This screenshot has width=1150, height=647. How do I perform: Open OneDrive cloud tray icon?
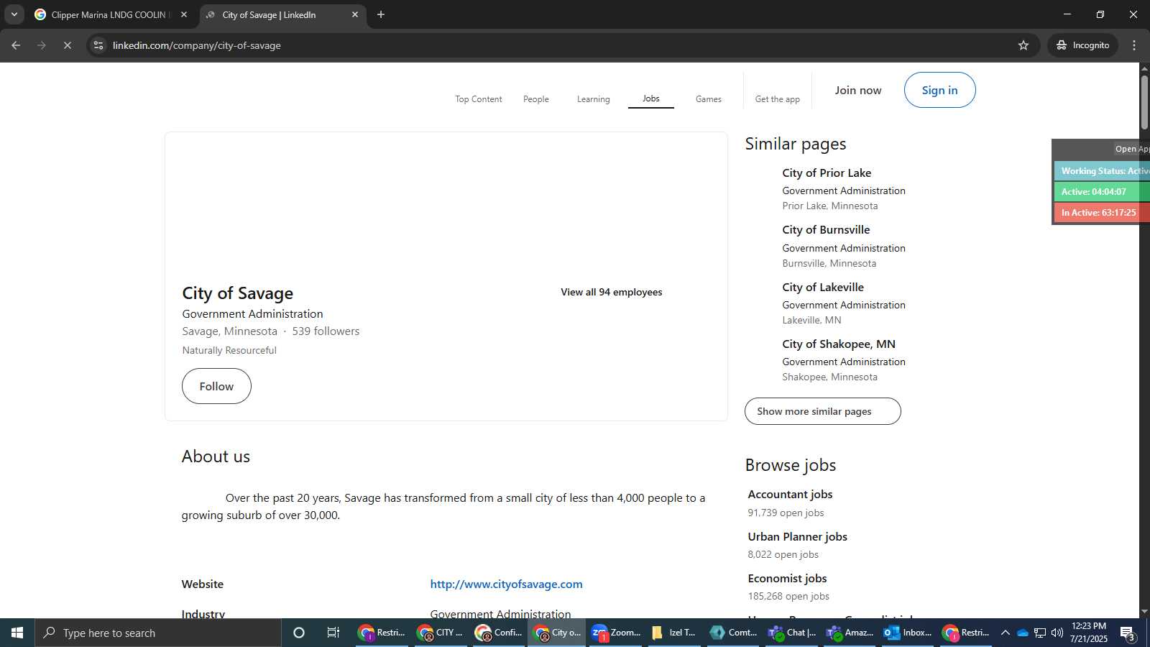tap(1022, 633)
